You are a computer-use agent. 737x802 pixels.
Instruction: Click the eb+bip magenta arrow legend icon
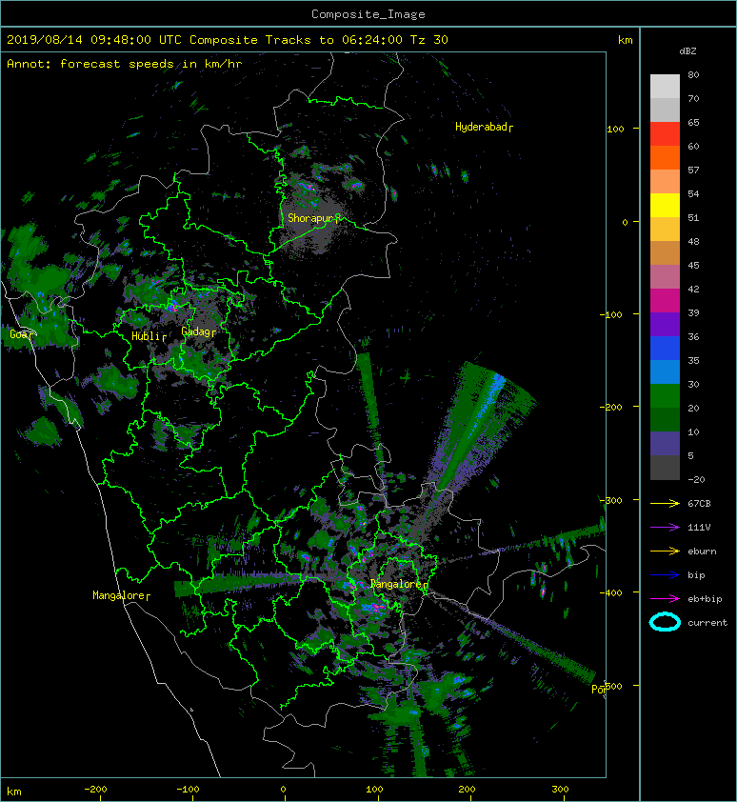(665, 598)
